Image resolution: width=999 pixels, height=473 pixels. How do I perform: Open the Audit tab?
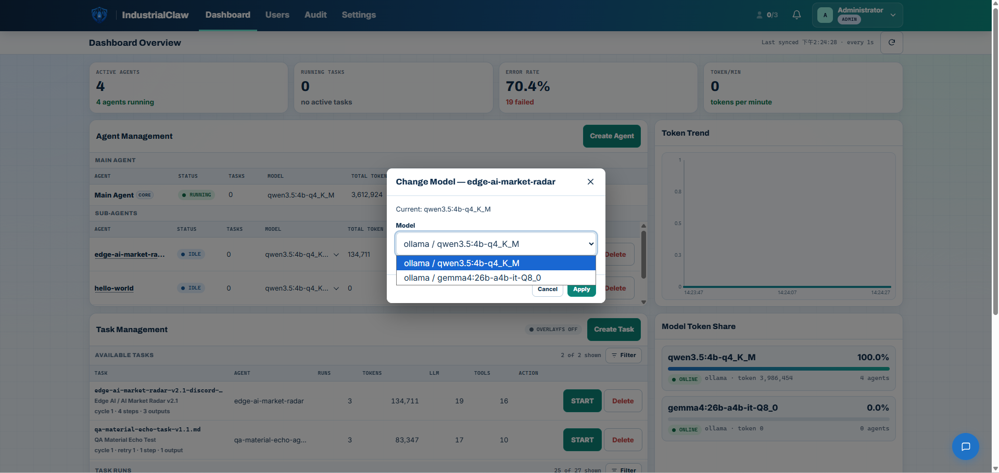click(x=315, y=15)
